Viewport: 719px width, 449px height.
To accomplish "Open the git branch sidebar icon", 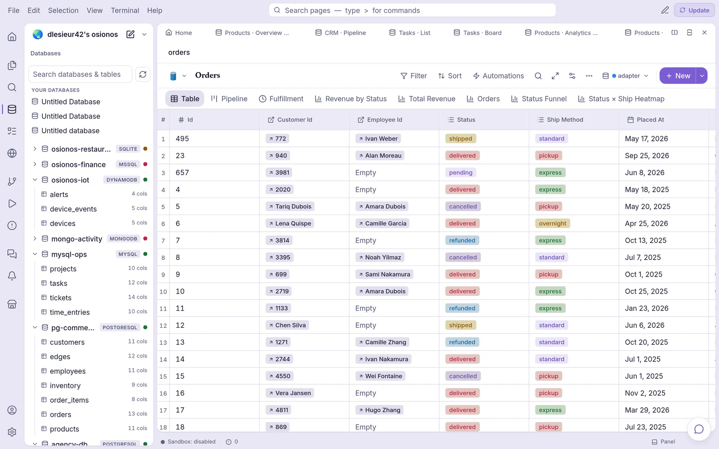I will 12,181.
